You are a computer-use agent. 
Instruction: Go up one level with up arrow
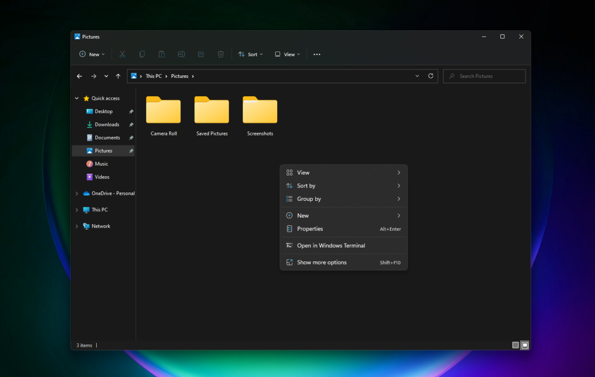click(x=118, y=76)
